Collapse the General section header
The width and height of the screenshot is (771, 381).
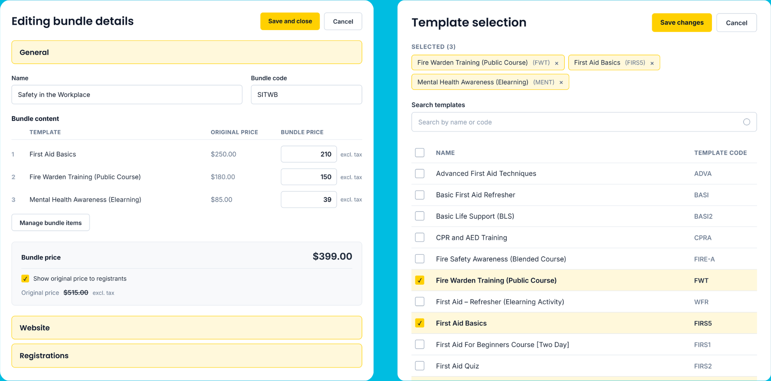(187, 52)
